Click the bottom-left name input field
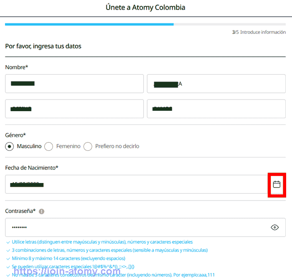Viewport: 292px width, 280px height. click(74, 109)
